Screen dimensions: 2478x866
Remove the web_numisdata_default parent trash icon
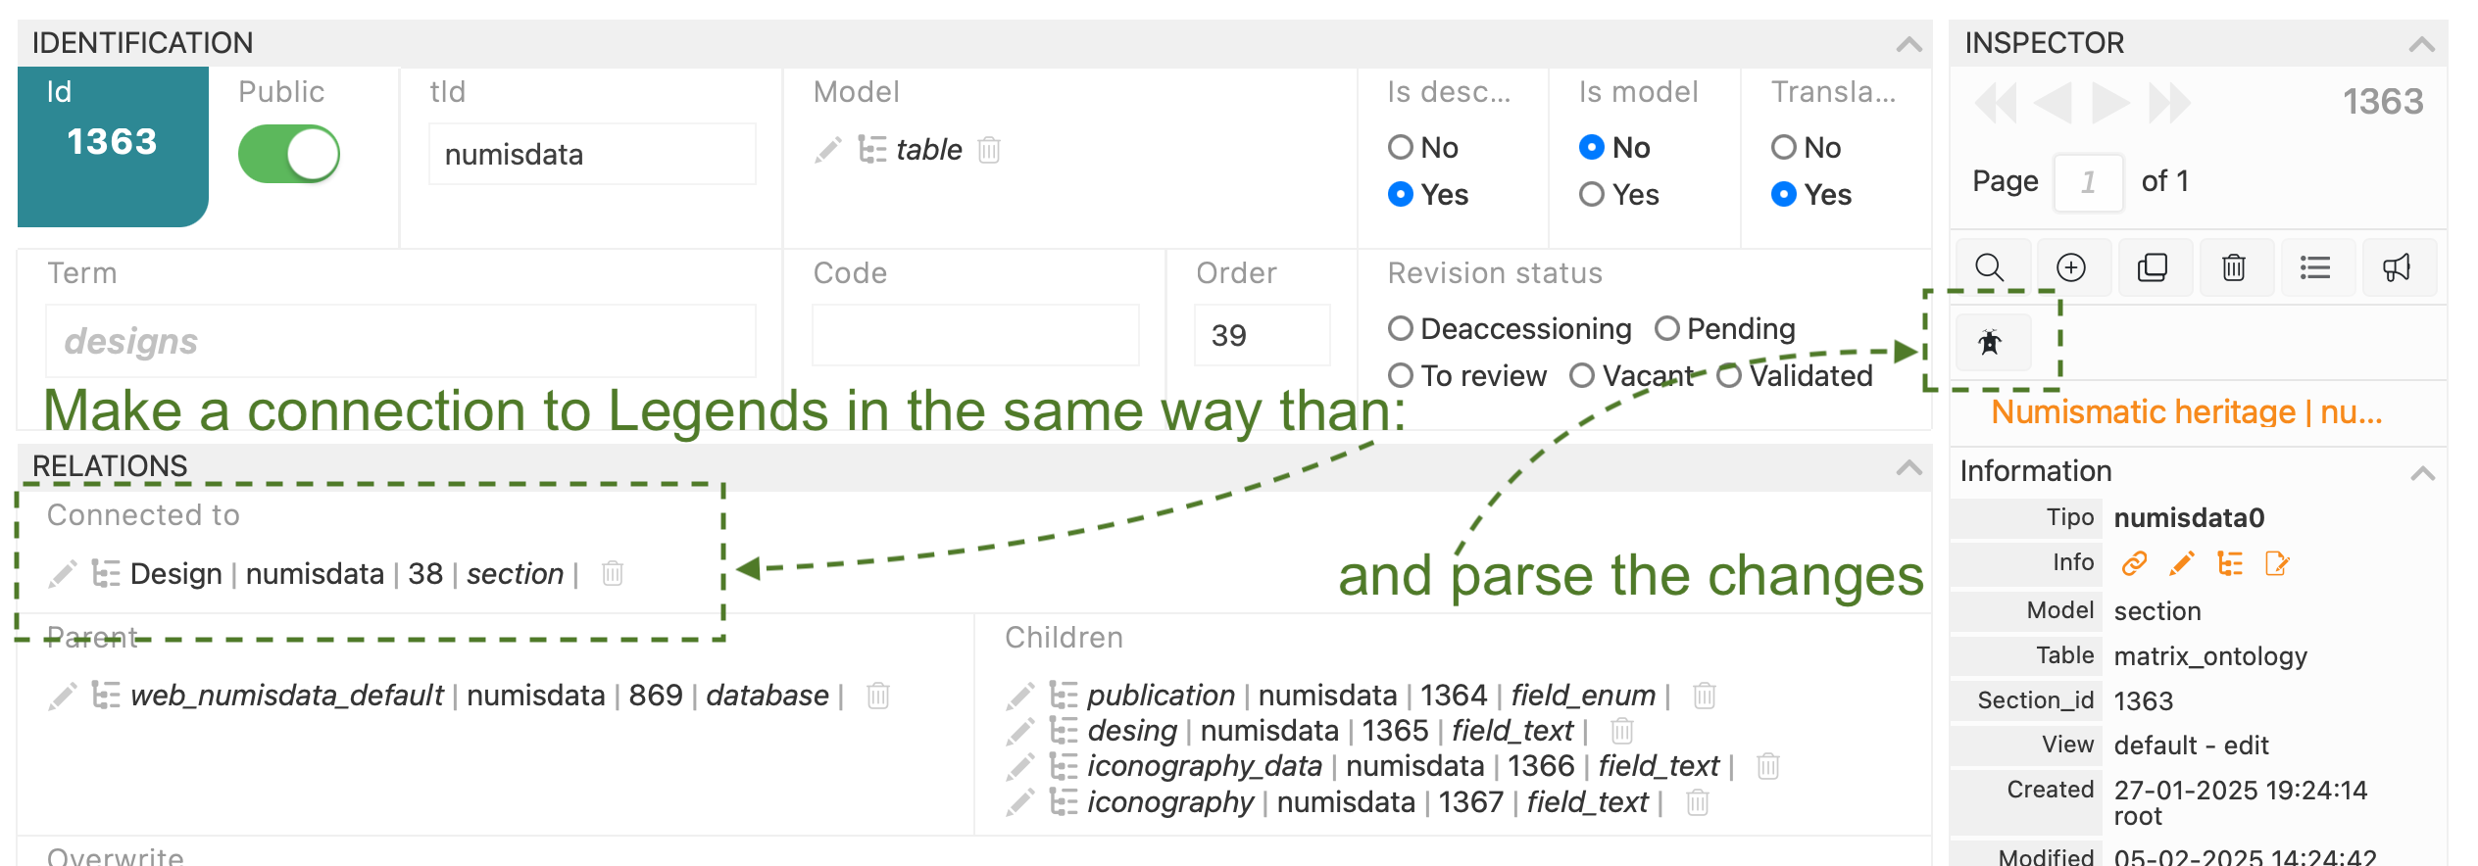(x=878, y=696)
